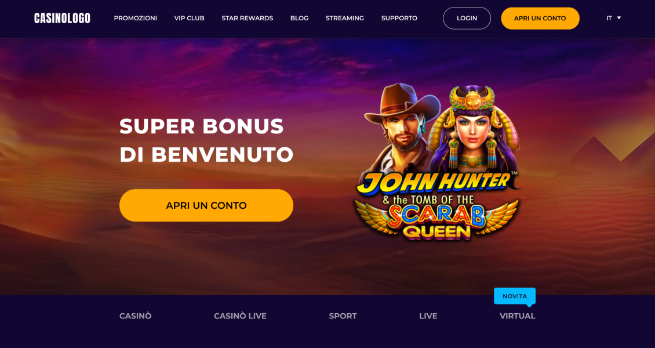Switch to the Casinò tab

pos(135,316)
